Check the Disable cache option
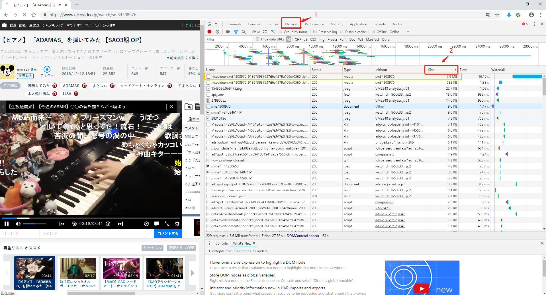This screenshot has width=546, height=295. pos(342,32)
